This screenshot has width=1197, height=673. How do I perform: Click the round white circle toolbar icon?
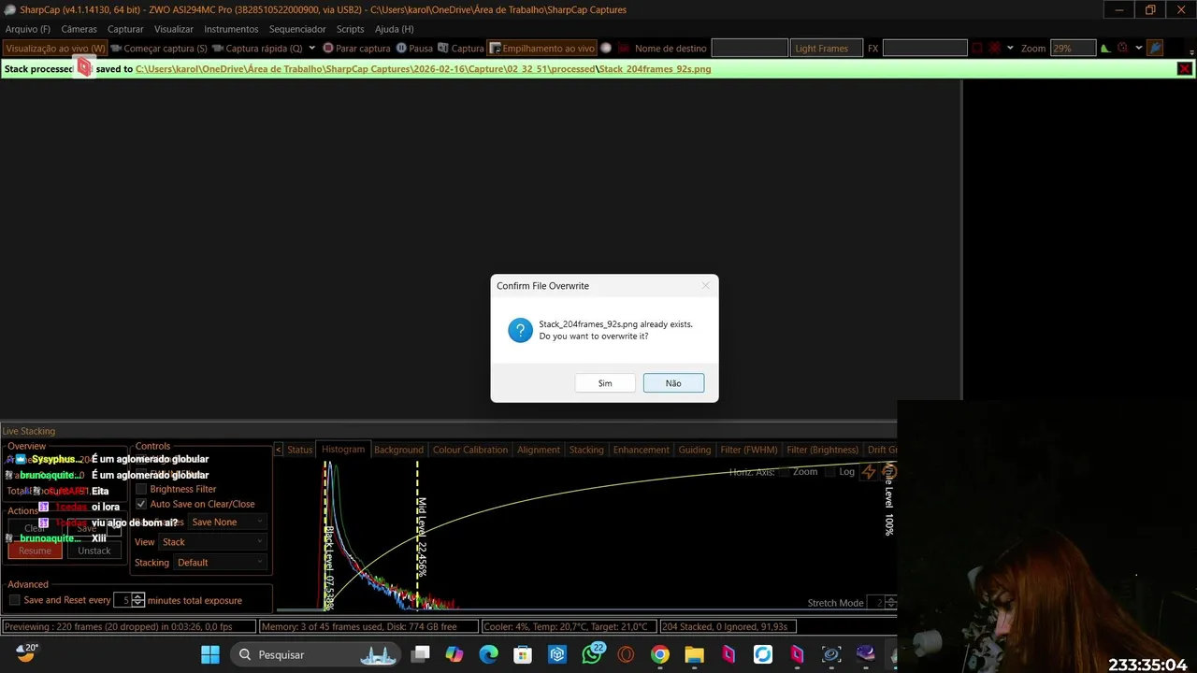tap(606, 48)
